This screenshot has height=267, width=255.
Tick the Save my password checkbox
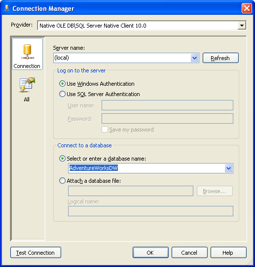click(x=105, y=130)
